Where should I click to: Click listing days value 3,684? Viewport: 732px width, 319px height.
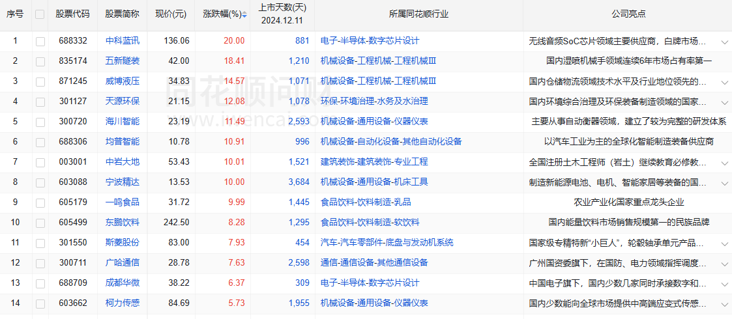pyautogui.click(x=299, y=182)
